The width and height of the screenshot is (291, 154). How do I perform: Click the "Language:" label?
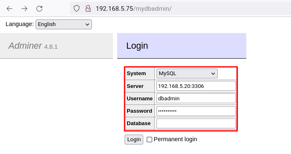coord(19,24)
